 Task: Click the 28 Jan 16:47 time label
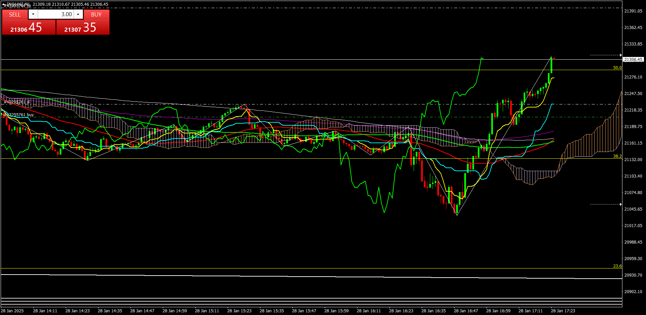click(x=466, y=311)
